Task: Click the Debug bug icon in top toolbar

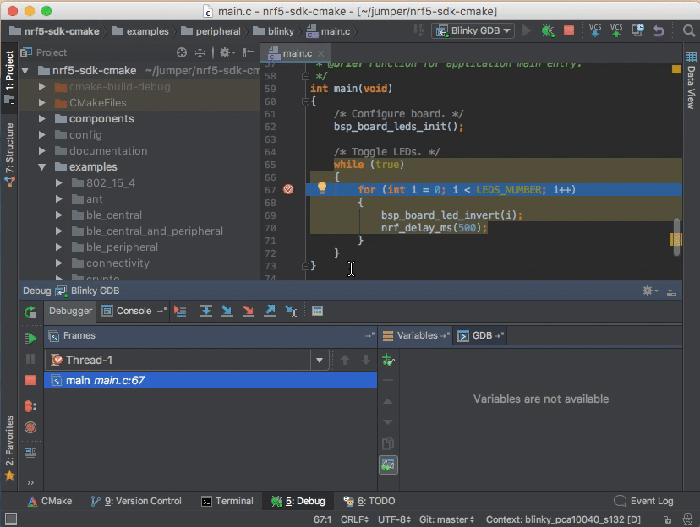Action: coord(548,31)
